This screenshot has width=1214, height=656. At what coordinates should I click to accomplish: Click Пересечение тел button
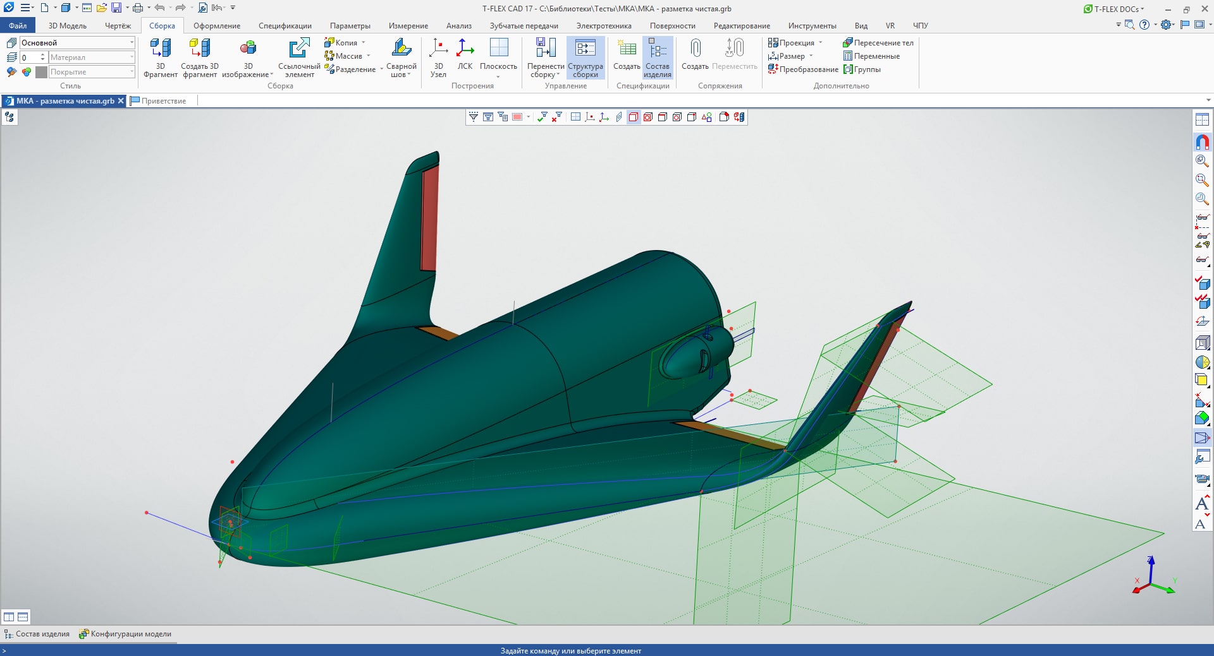click(878, 43)
